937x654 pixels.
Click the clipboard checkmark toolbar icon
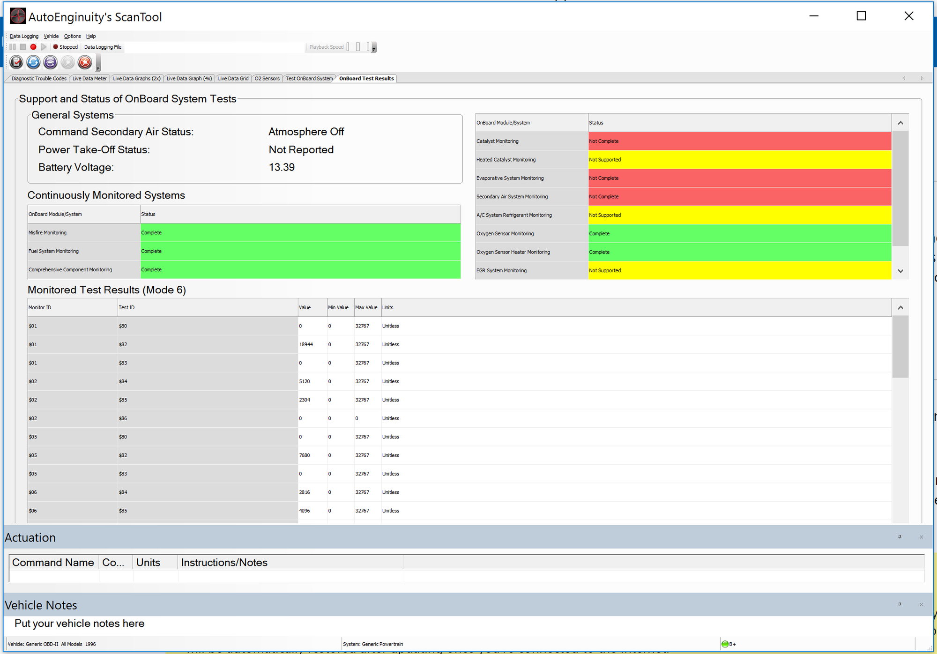[16, 62]
